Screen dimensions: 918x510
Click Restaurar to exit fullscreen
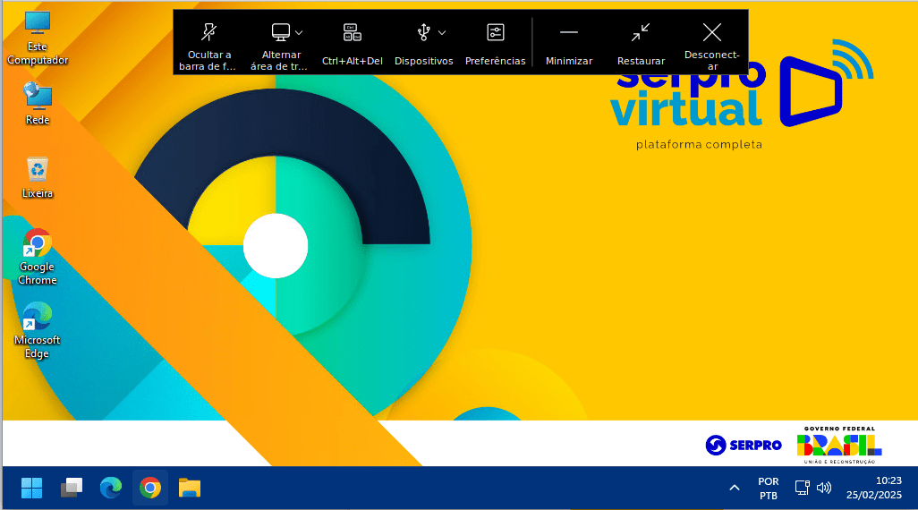pos(641,43)
